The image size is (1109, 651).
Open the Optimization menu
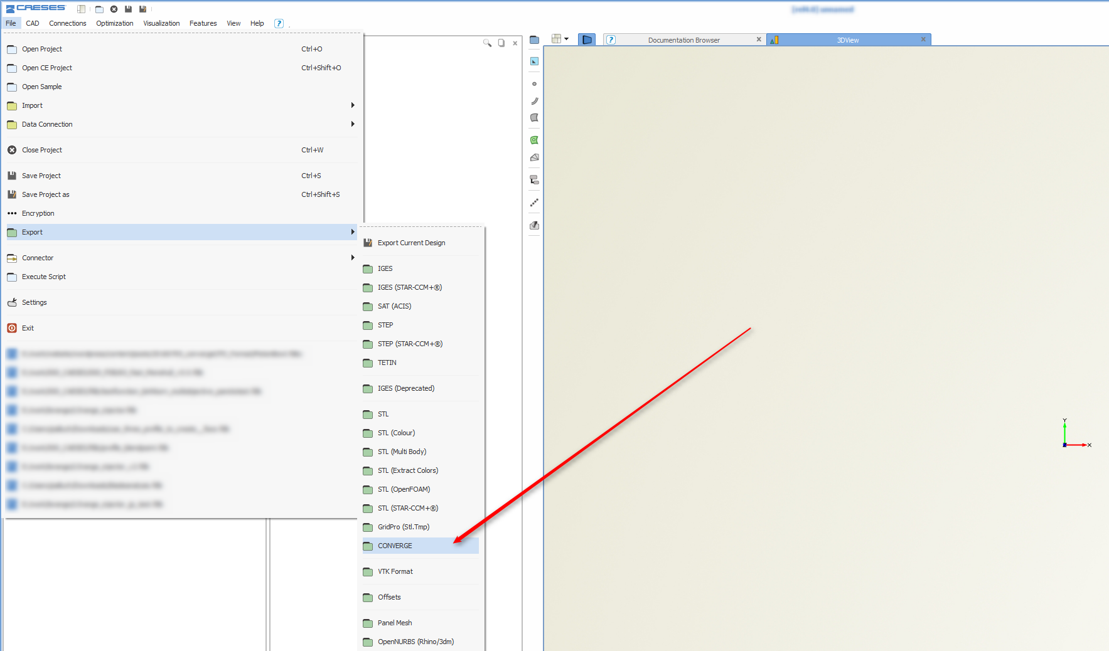(115, 23)
